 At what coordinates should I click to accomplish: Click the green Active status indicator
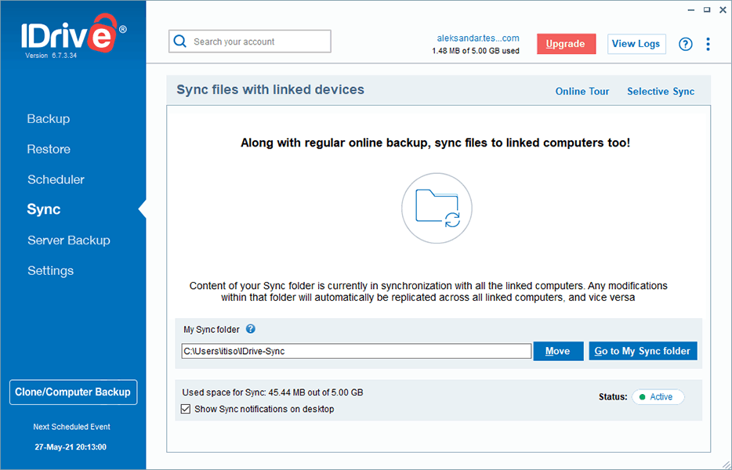(x=658, y=396)
